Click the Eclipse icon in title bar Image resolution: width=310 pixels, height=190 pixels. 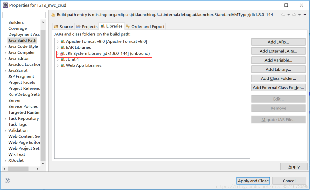coord(5,5)
